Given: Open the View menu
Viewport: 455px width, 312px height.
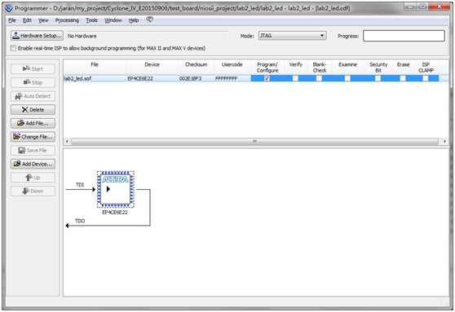Looking at the screenshot, I should click(43, 20).
